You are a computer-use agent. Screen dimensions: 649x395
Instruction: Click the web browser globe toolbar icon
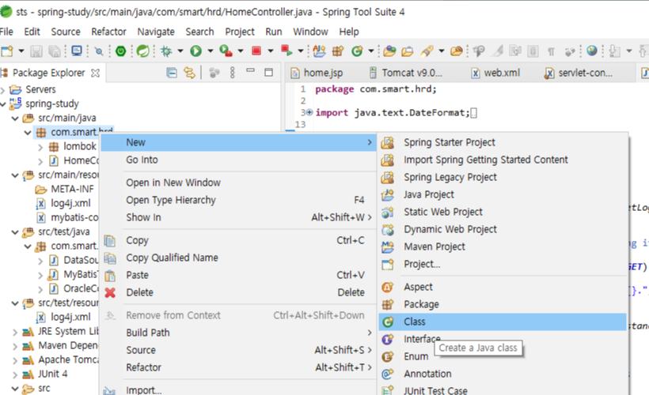tap(592, 51)
